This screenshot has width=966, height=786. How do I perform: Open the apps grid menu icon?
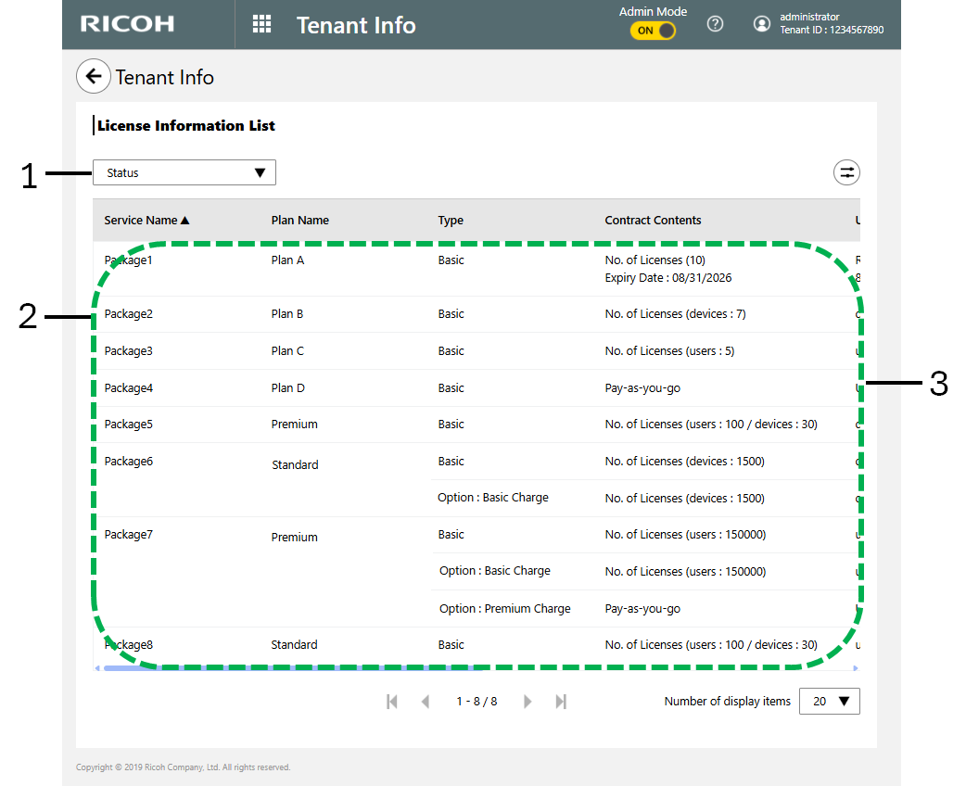click(x=261, y=25)
